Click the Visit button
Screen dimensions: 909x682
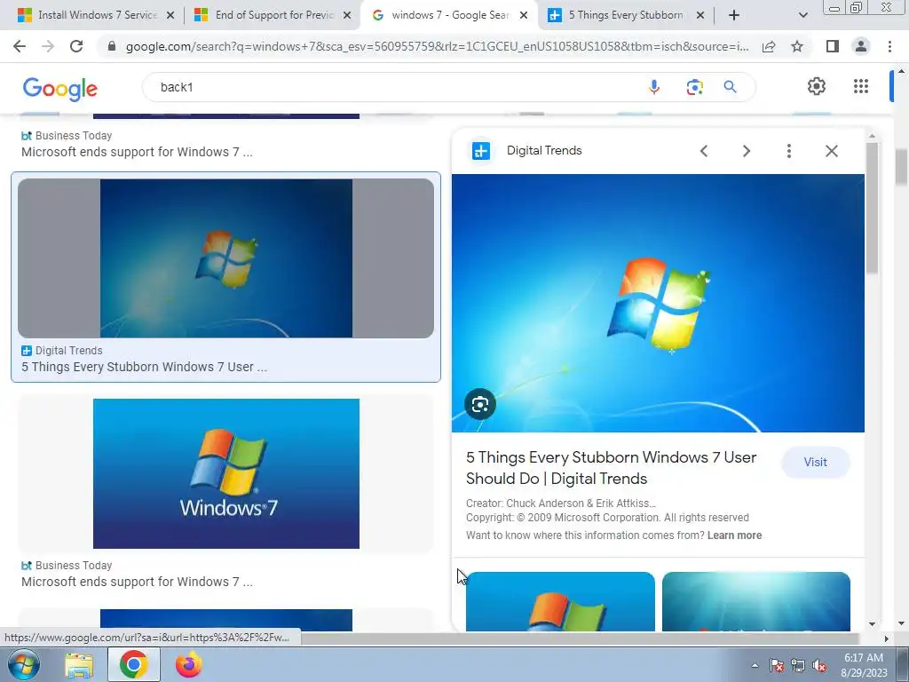tap(815, 462)
